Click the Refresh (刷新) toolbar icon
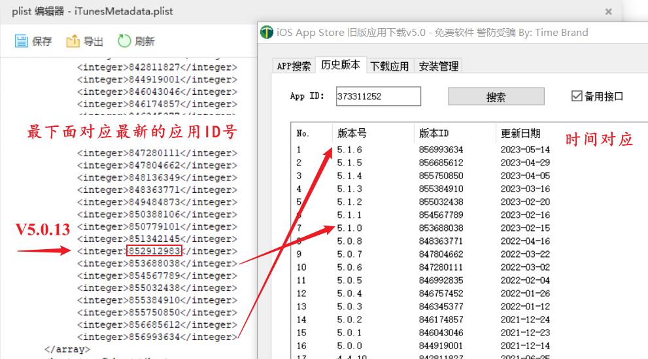The image size is (648, 359). coord(124,41)
